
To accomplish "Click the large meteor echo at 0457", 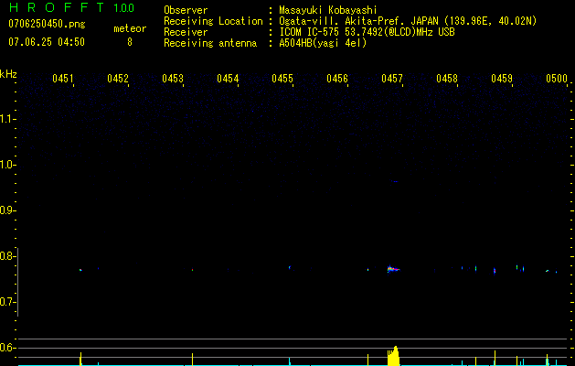I will click(393, 269).
